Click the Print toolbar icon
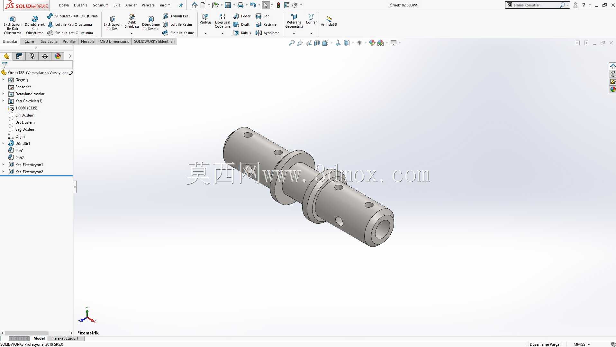Viewport: 616px width, 347px height. pyautogui.click(x=240, y=5)
